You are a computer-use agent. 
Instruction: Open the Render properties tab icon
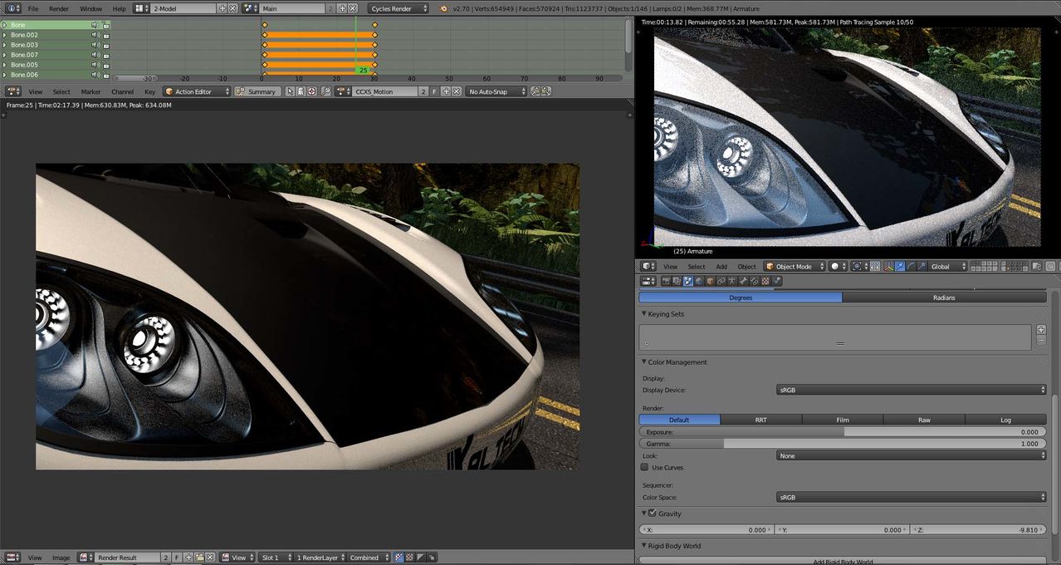(667, 281)
